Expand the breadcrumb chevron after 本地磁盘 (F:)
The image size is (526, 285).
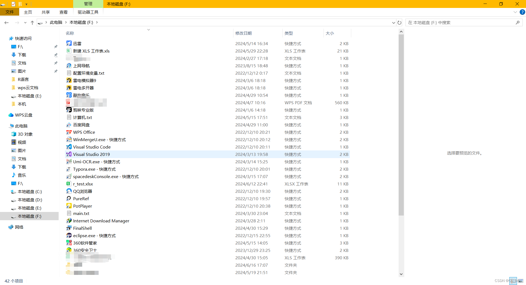coord(97,22)
